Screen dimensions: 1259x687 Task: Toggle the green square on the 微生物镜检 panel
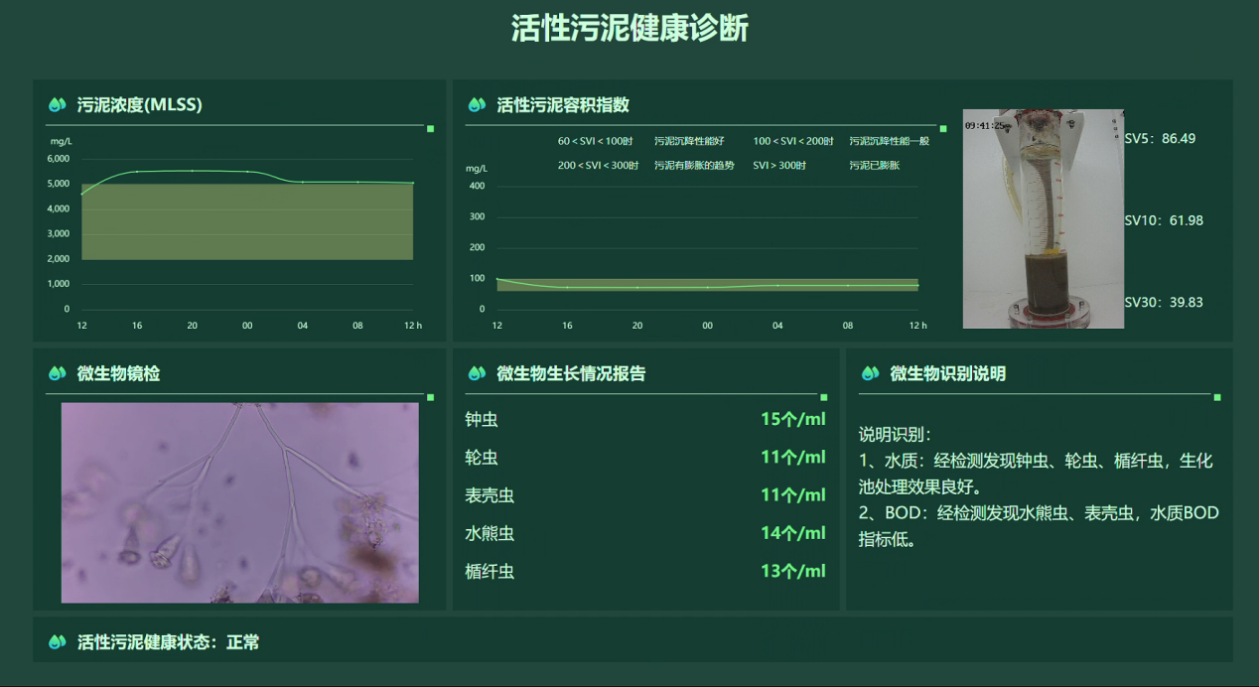click(431, 396)
